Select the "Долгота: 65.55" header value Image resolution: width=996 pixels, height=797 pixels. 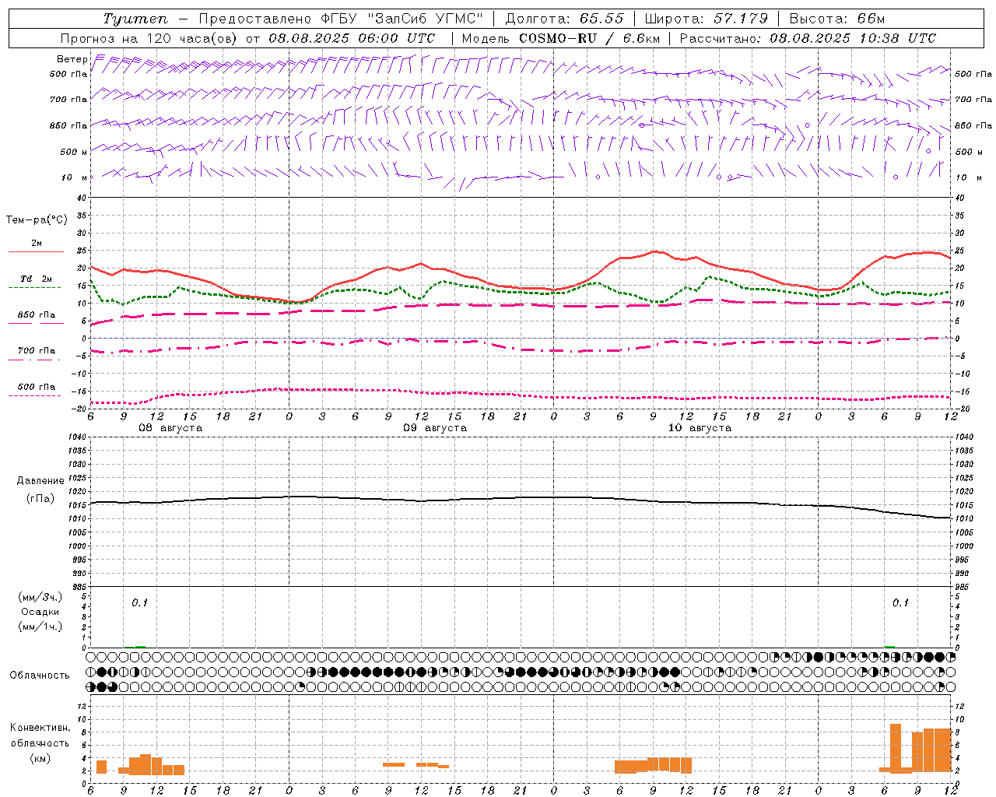(565, 19)
